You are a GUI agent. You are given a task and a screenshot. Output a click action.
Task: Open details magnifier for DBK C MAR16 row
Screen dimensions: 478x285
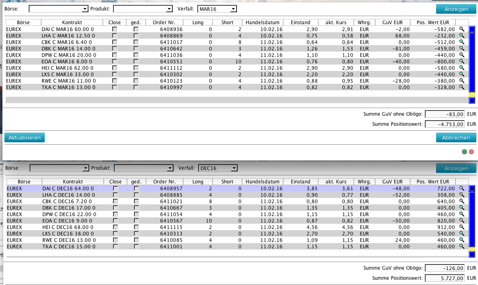click(462, 48)
